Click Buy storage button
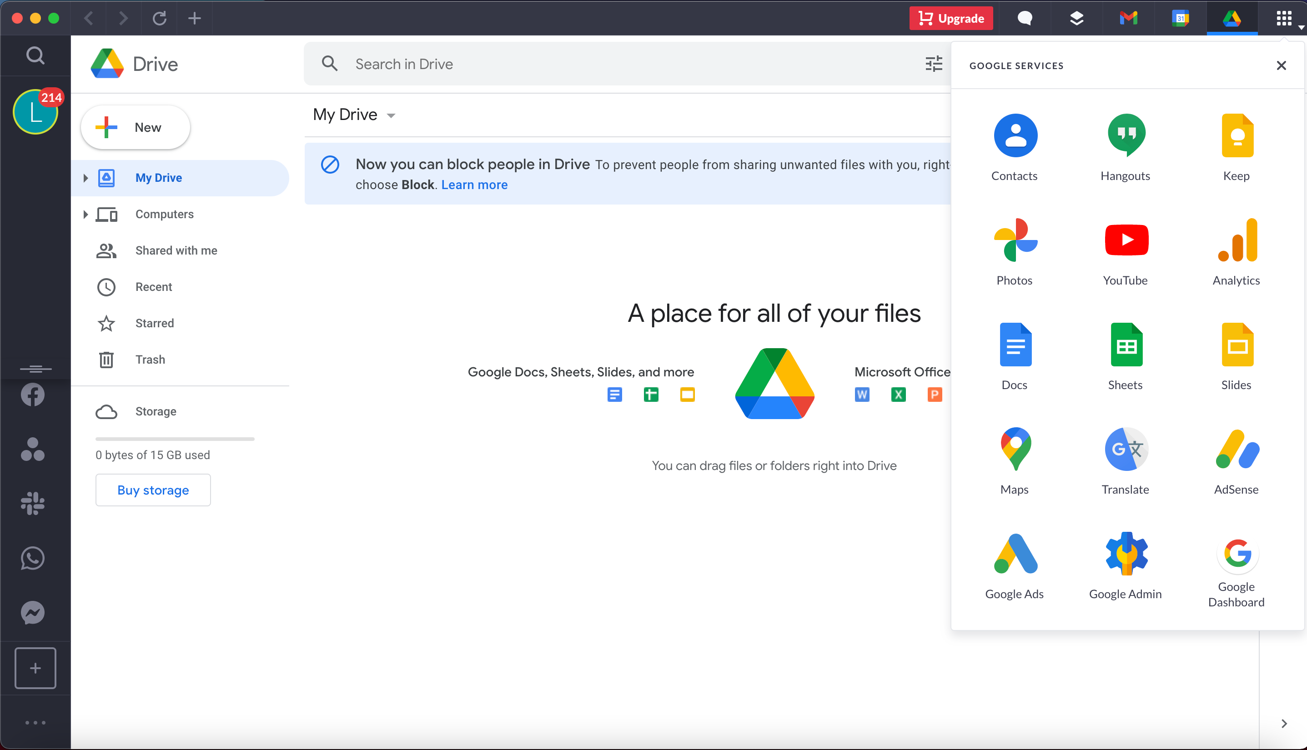The image size is (1307, 750). click(x=153, y=489)
